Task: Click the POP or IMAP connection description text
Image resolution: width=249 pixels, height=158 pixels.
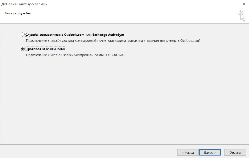Action: pos(75,55)
